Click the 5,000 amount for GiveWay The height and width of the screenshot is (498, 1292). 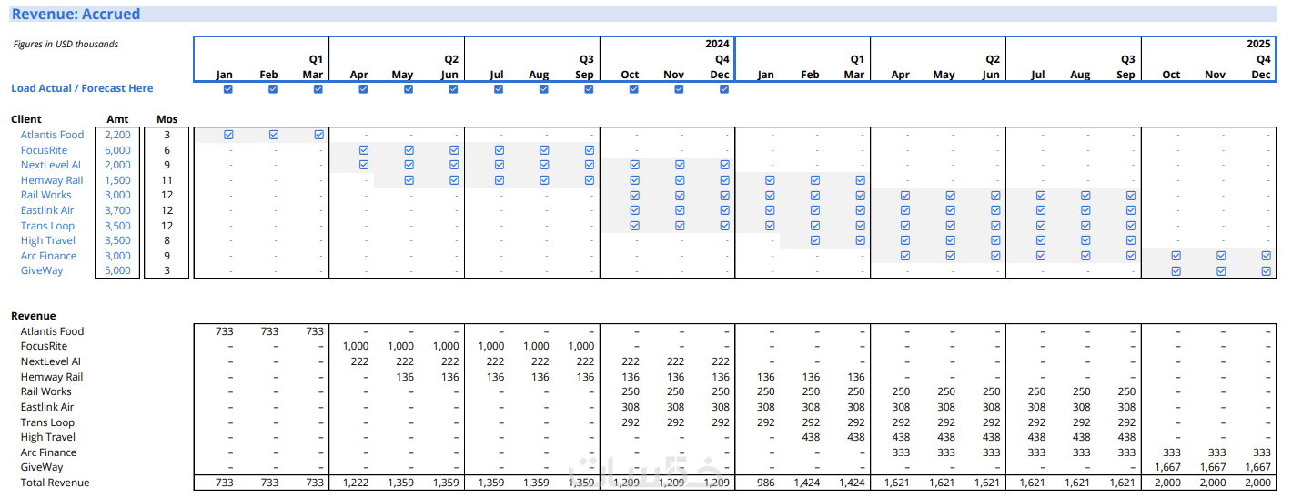(x=117, y=270)
